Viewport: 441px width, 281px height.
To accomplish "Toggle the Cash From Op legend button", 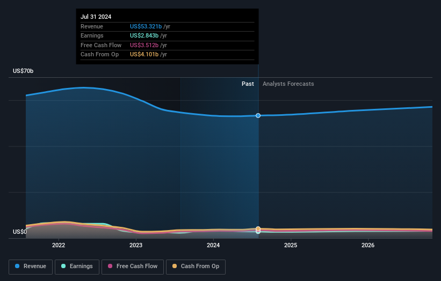I will (196, 267).
